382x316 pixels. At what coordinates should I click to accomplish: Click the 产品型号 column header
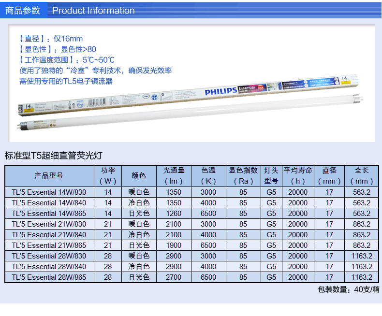click(49, 175)
